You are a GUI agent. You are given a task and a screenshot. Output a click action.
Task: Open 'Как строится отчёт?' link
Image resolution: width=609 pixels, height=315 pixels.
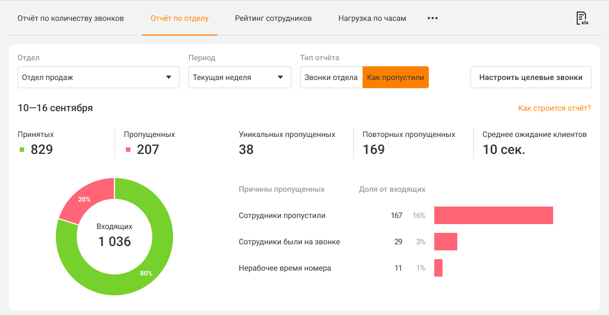tap(554, 108)
